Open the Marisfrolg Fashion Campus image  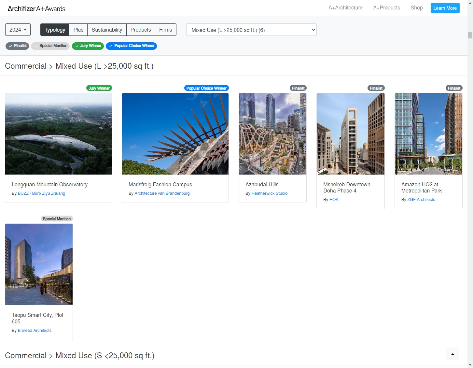[175, 134]
